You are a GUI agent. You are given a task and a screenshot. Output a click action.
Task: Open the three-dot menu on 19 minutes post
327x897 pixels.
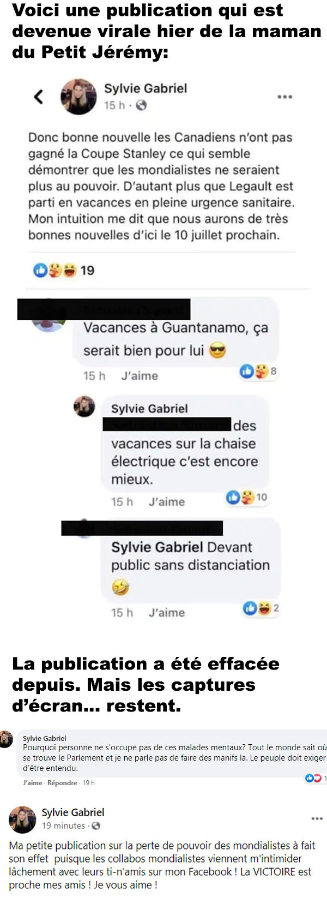[317, 818]
